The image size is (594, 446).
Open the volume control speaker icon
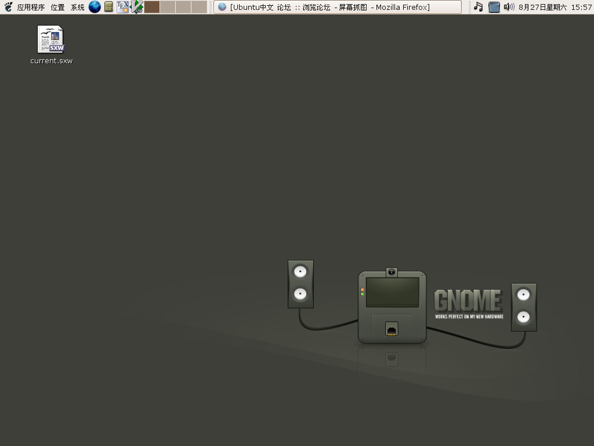click(x=509, y=7)
